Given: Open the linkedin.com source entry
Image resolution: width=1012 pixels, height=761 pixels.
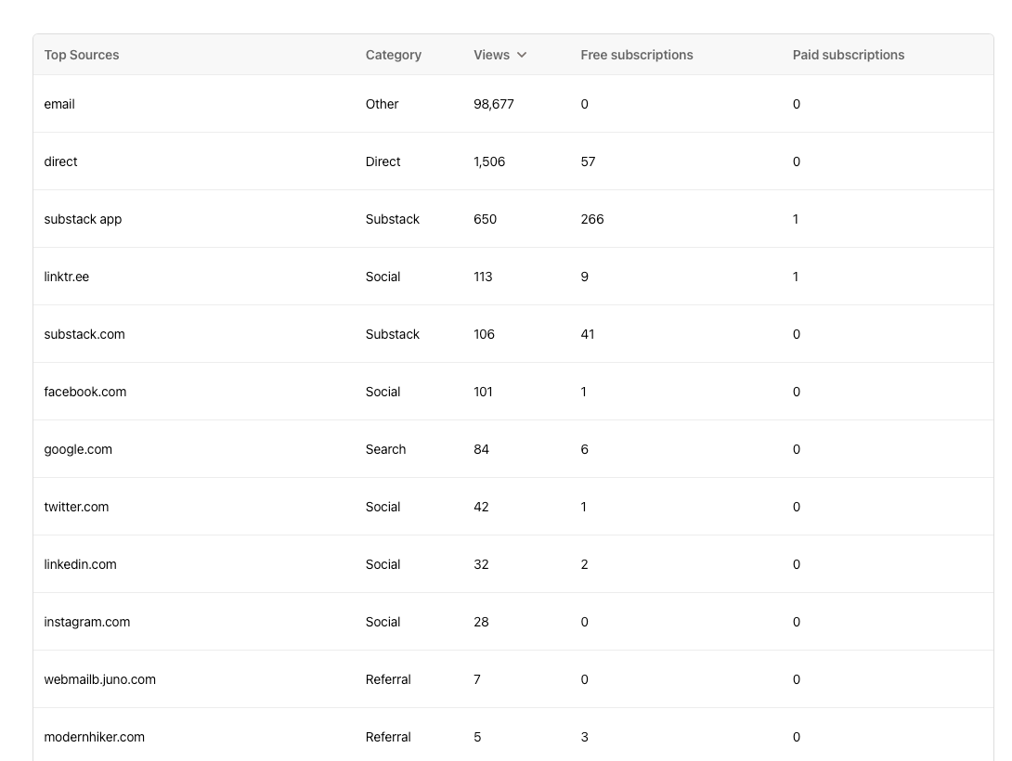Looking at the screenshot, I should coord(80,564).
